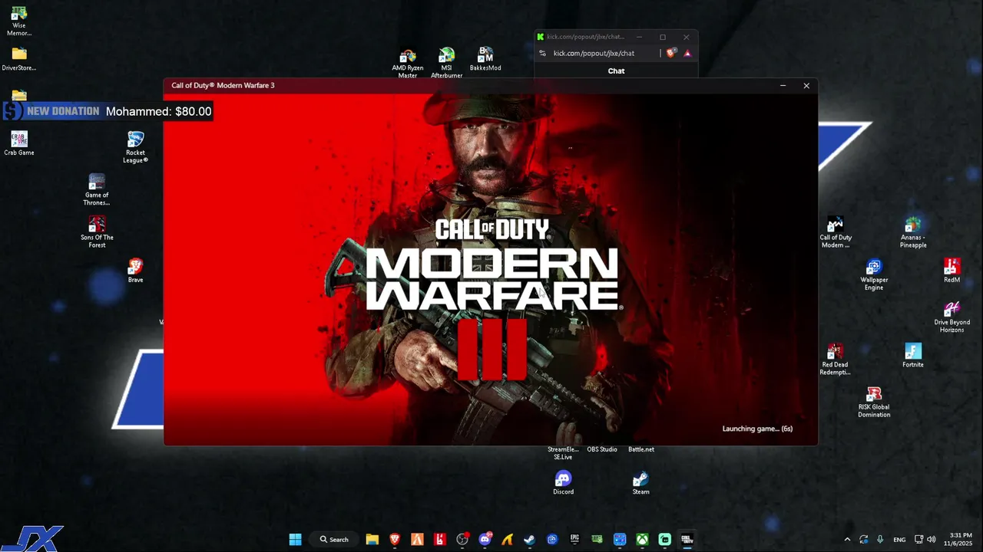Open Brave browser from the taskbar
983x552 pixels.
395,540
